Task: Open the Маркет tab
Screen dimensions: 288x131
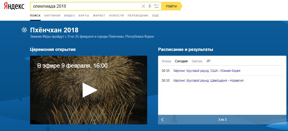Action: click(x=99, y=16)
